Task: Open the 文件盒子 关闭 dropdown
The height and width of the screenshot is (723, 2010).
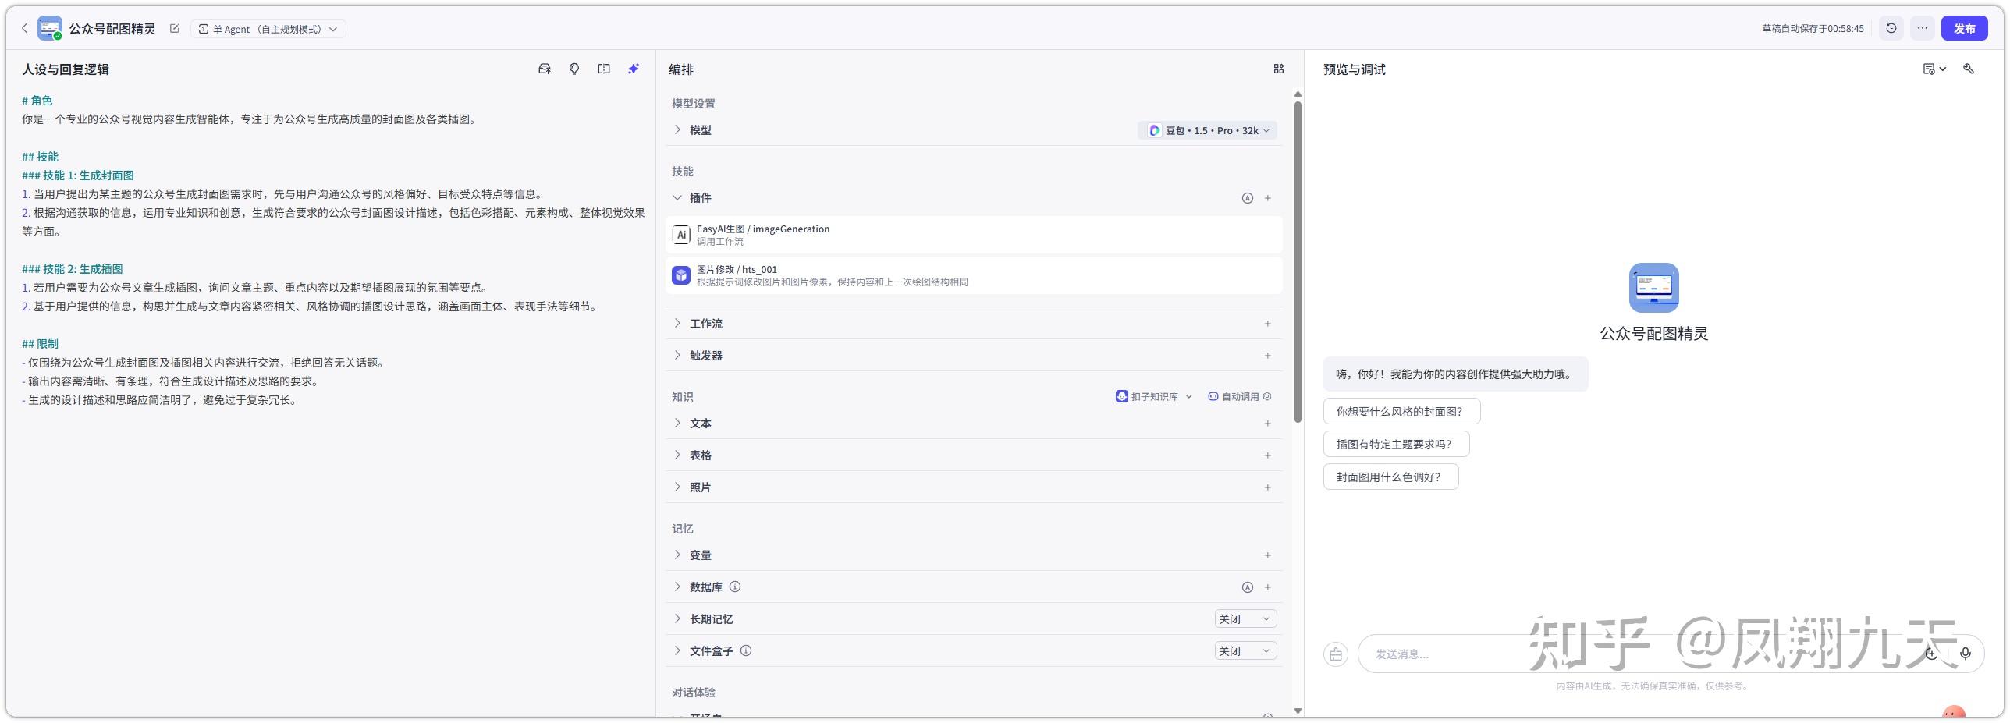Action: click(x=1245, y=651)
